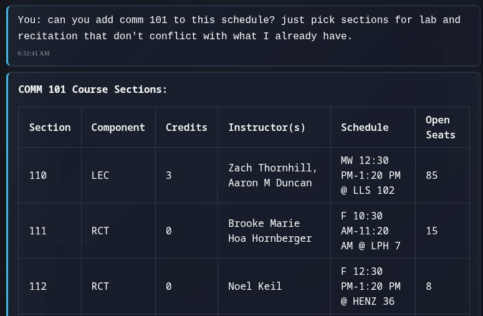Select section 110 cell
483x316 pixels.
(x=50, y=175)
